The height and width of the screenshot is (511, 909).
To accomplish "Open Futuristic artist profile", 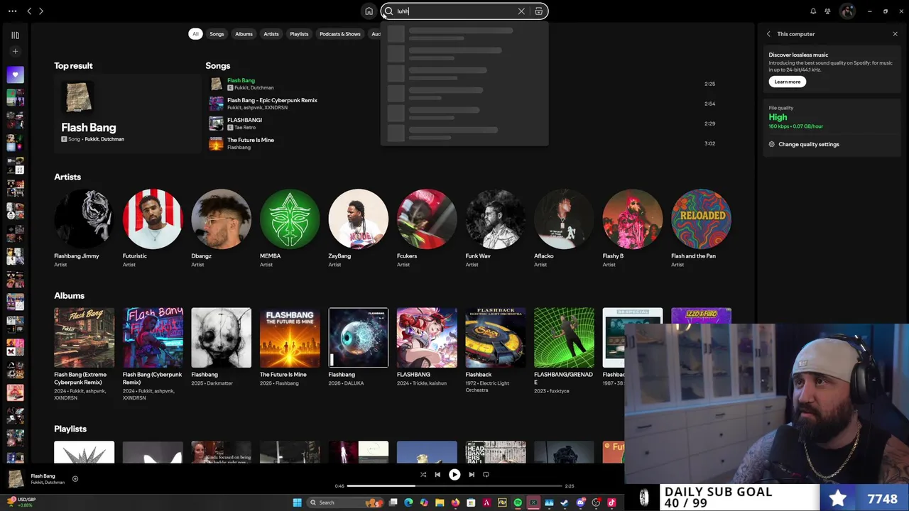I will [x=153, y=229].
